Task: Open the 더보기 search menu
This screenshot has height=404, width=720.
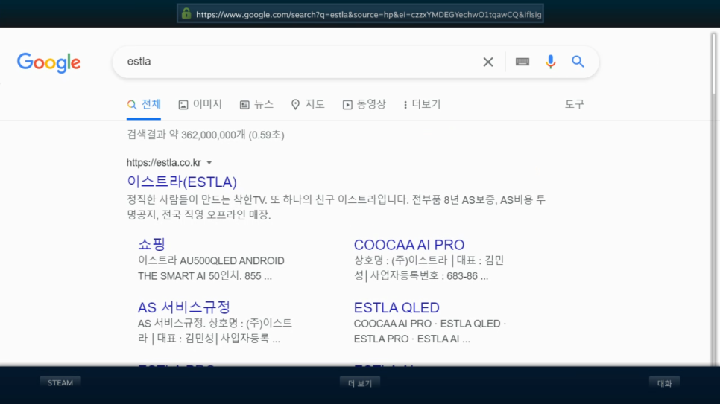Action: click(x=422, y=105)
